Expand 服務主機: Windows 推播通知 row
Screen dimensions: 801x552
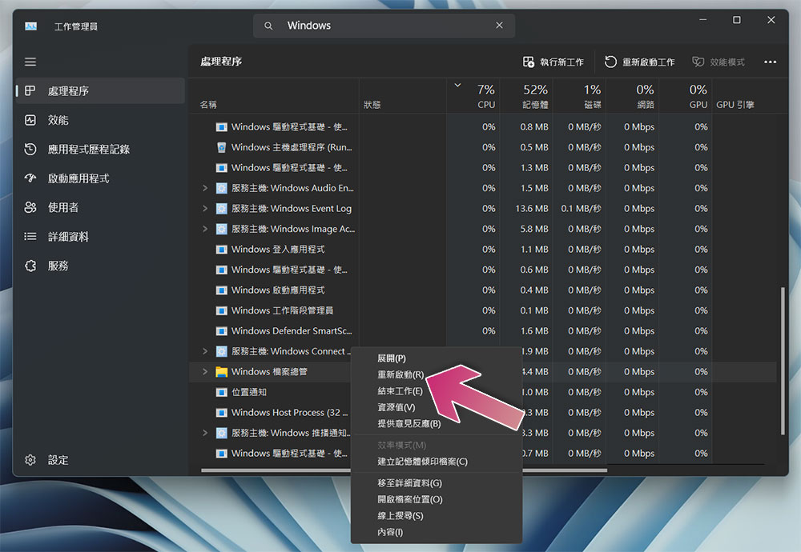coord(205,433)
